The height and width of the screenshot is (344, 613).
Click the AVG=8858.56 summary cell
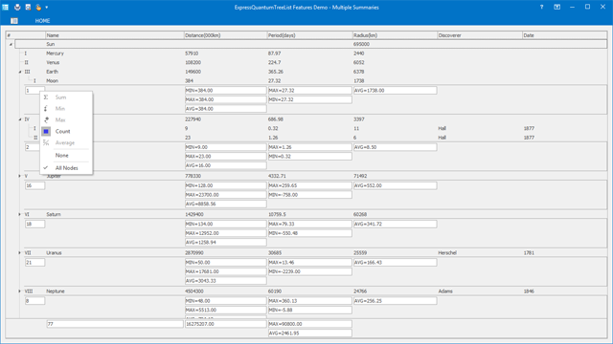[226, 204]
